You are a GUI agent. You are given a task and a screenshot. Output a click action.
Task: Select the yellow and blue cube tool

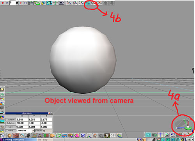click(x=43, y=3)
